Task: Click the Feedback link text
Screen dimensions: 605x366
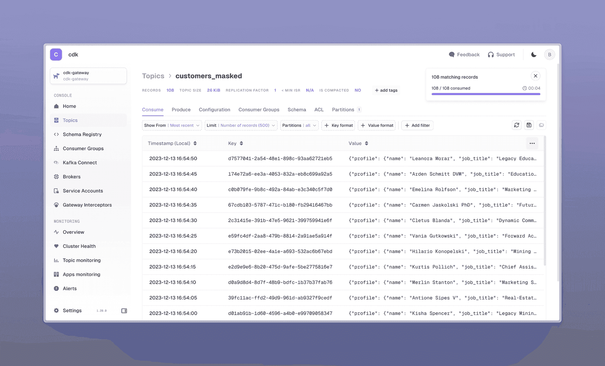Action: 468,55
